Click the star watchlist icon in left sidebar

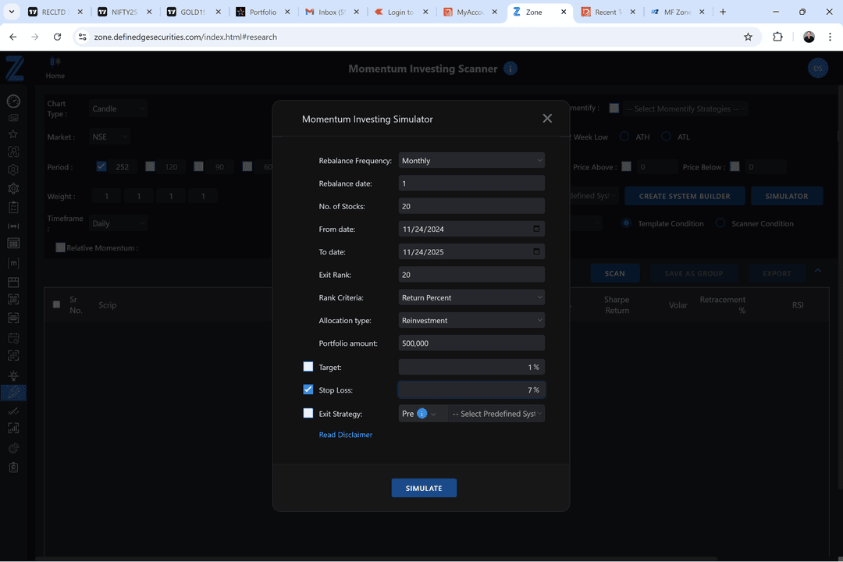[13, 134]
